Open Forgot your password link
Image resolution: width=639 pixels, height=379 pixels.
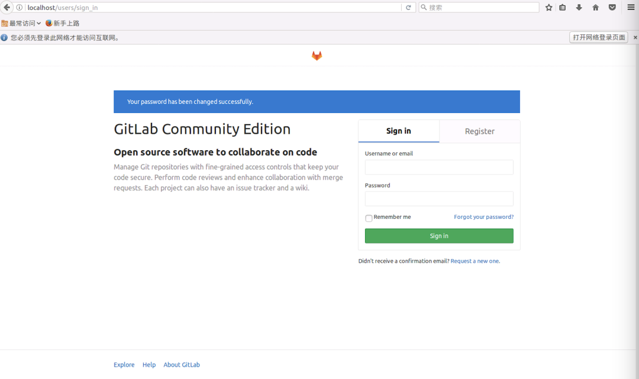click(484, 217)
